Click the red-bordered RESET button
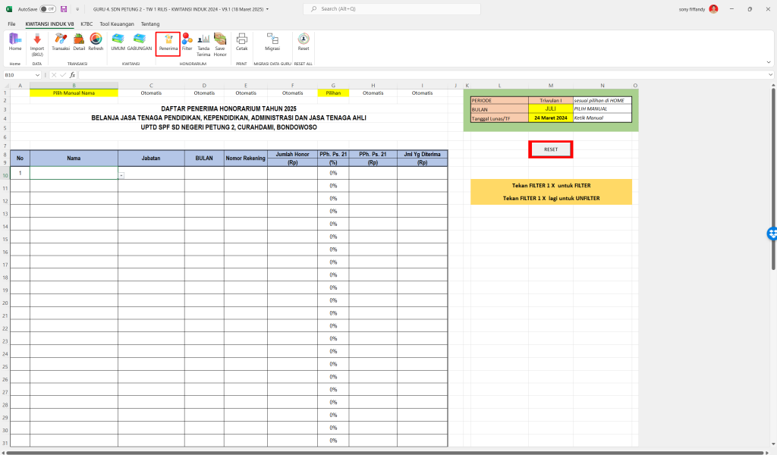Image resolution: width=777 pixels, height=455 pixels. coord(551,149)
